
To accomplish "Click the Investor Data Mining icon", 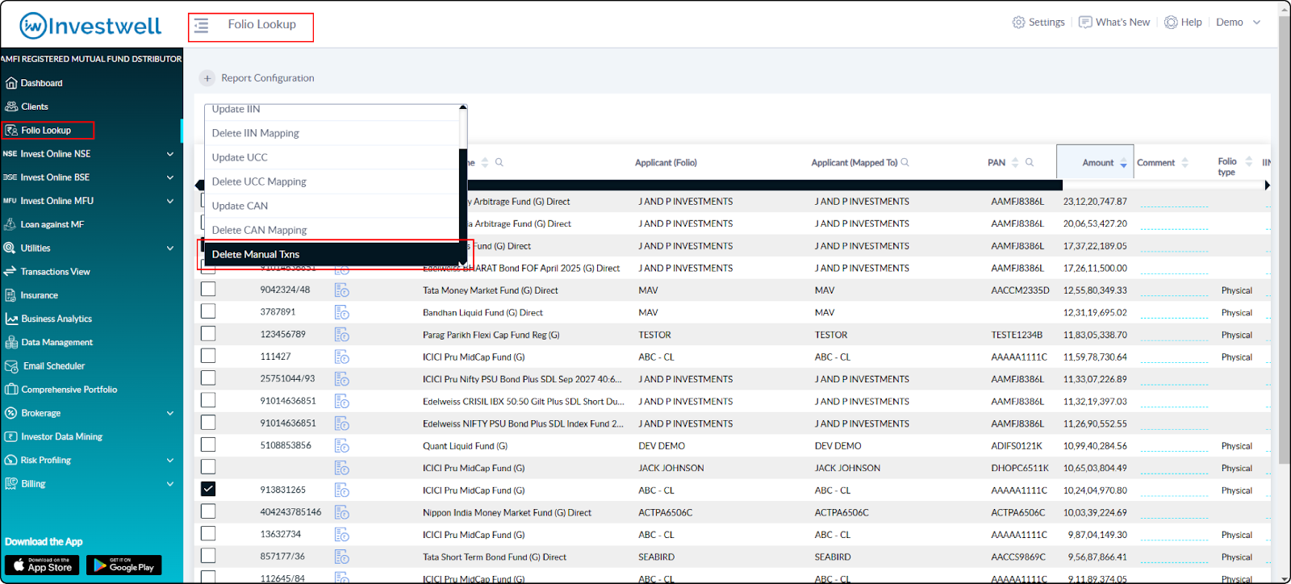I will tap(11, 436).
